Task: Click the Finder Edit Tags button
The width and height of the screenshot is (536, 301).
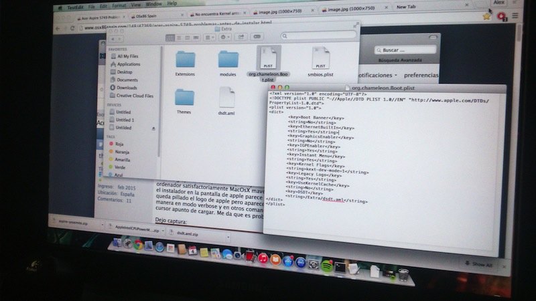Action: coord(257,37)
